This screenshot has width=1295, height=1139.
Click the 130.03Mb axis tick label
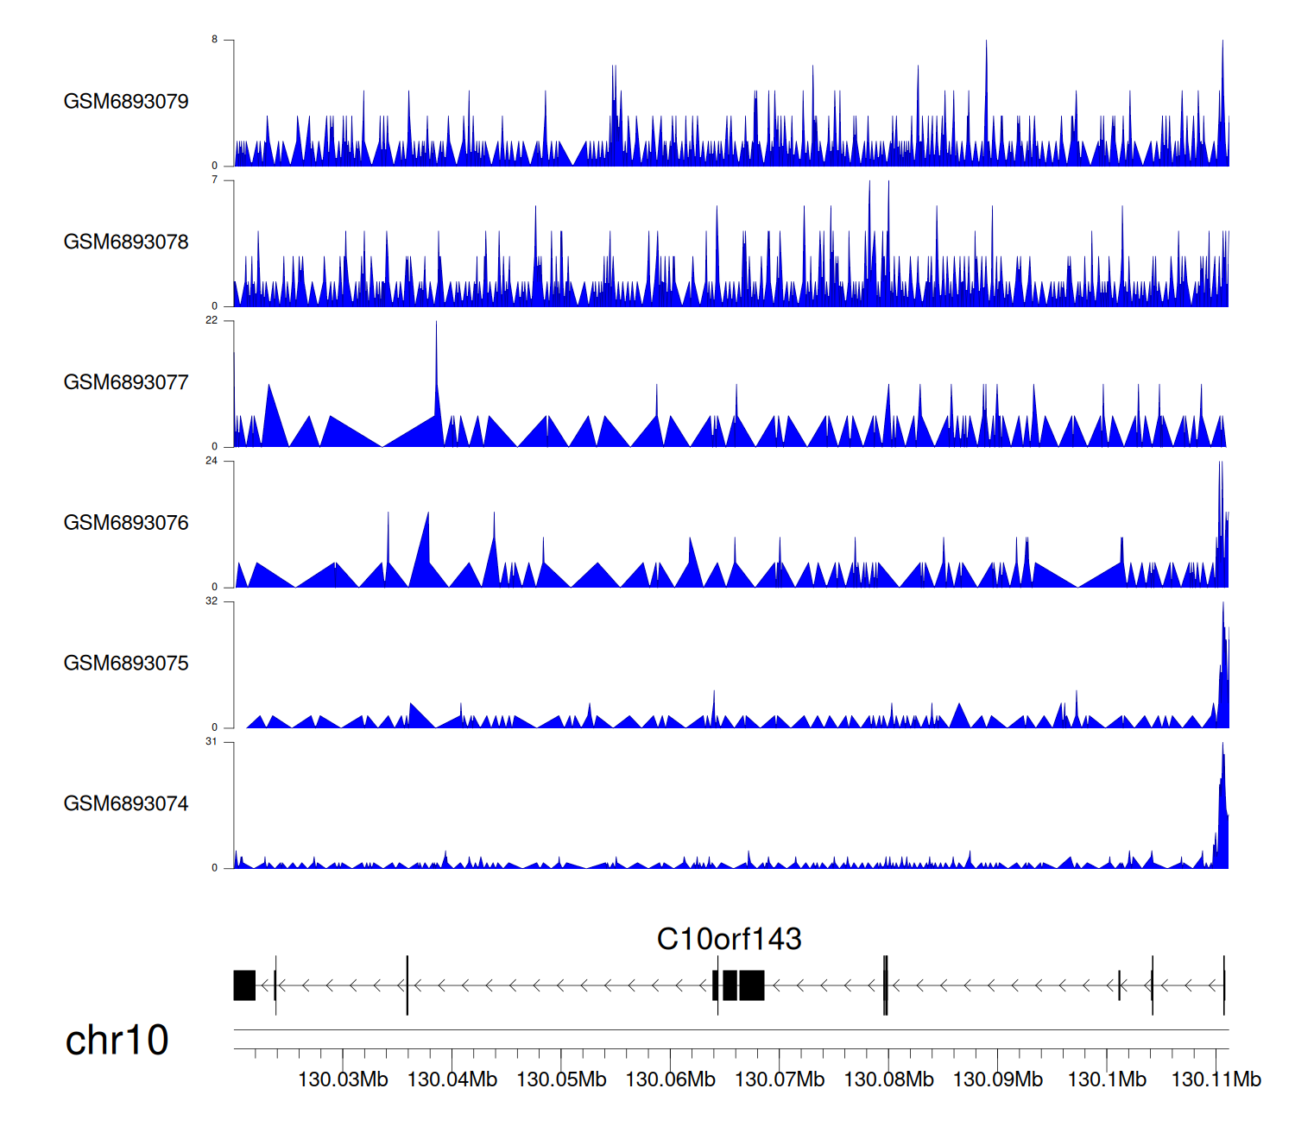(343, 1079)
